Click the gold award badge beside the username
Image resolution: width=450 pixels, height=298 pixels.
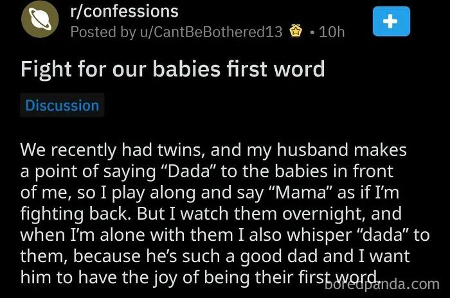tap(296, 31)
